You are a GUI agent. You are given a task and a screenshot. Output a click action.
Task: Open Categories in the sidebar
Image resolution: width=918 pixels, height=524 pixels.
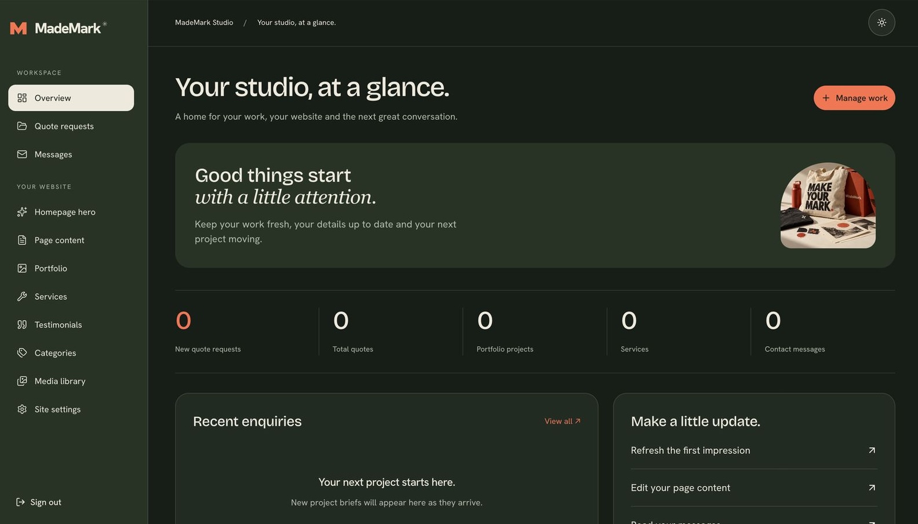tap(71, 353)
